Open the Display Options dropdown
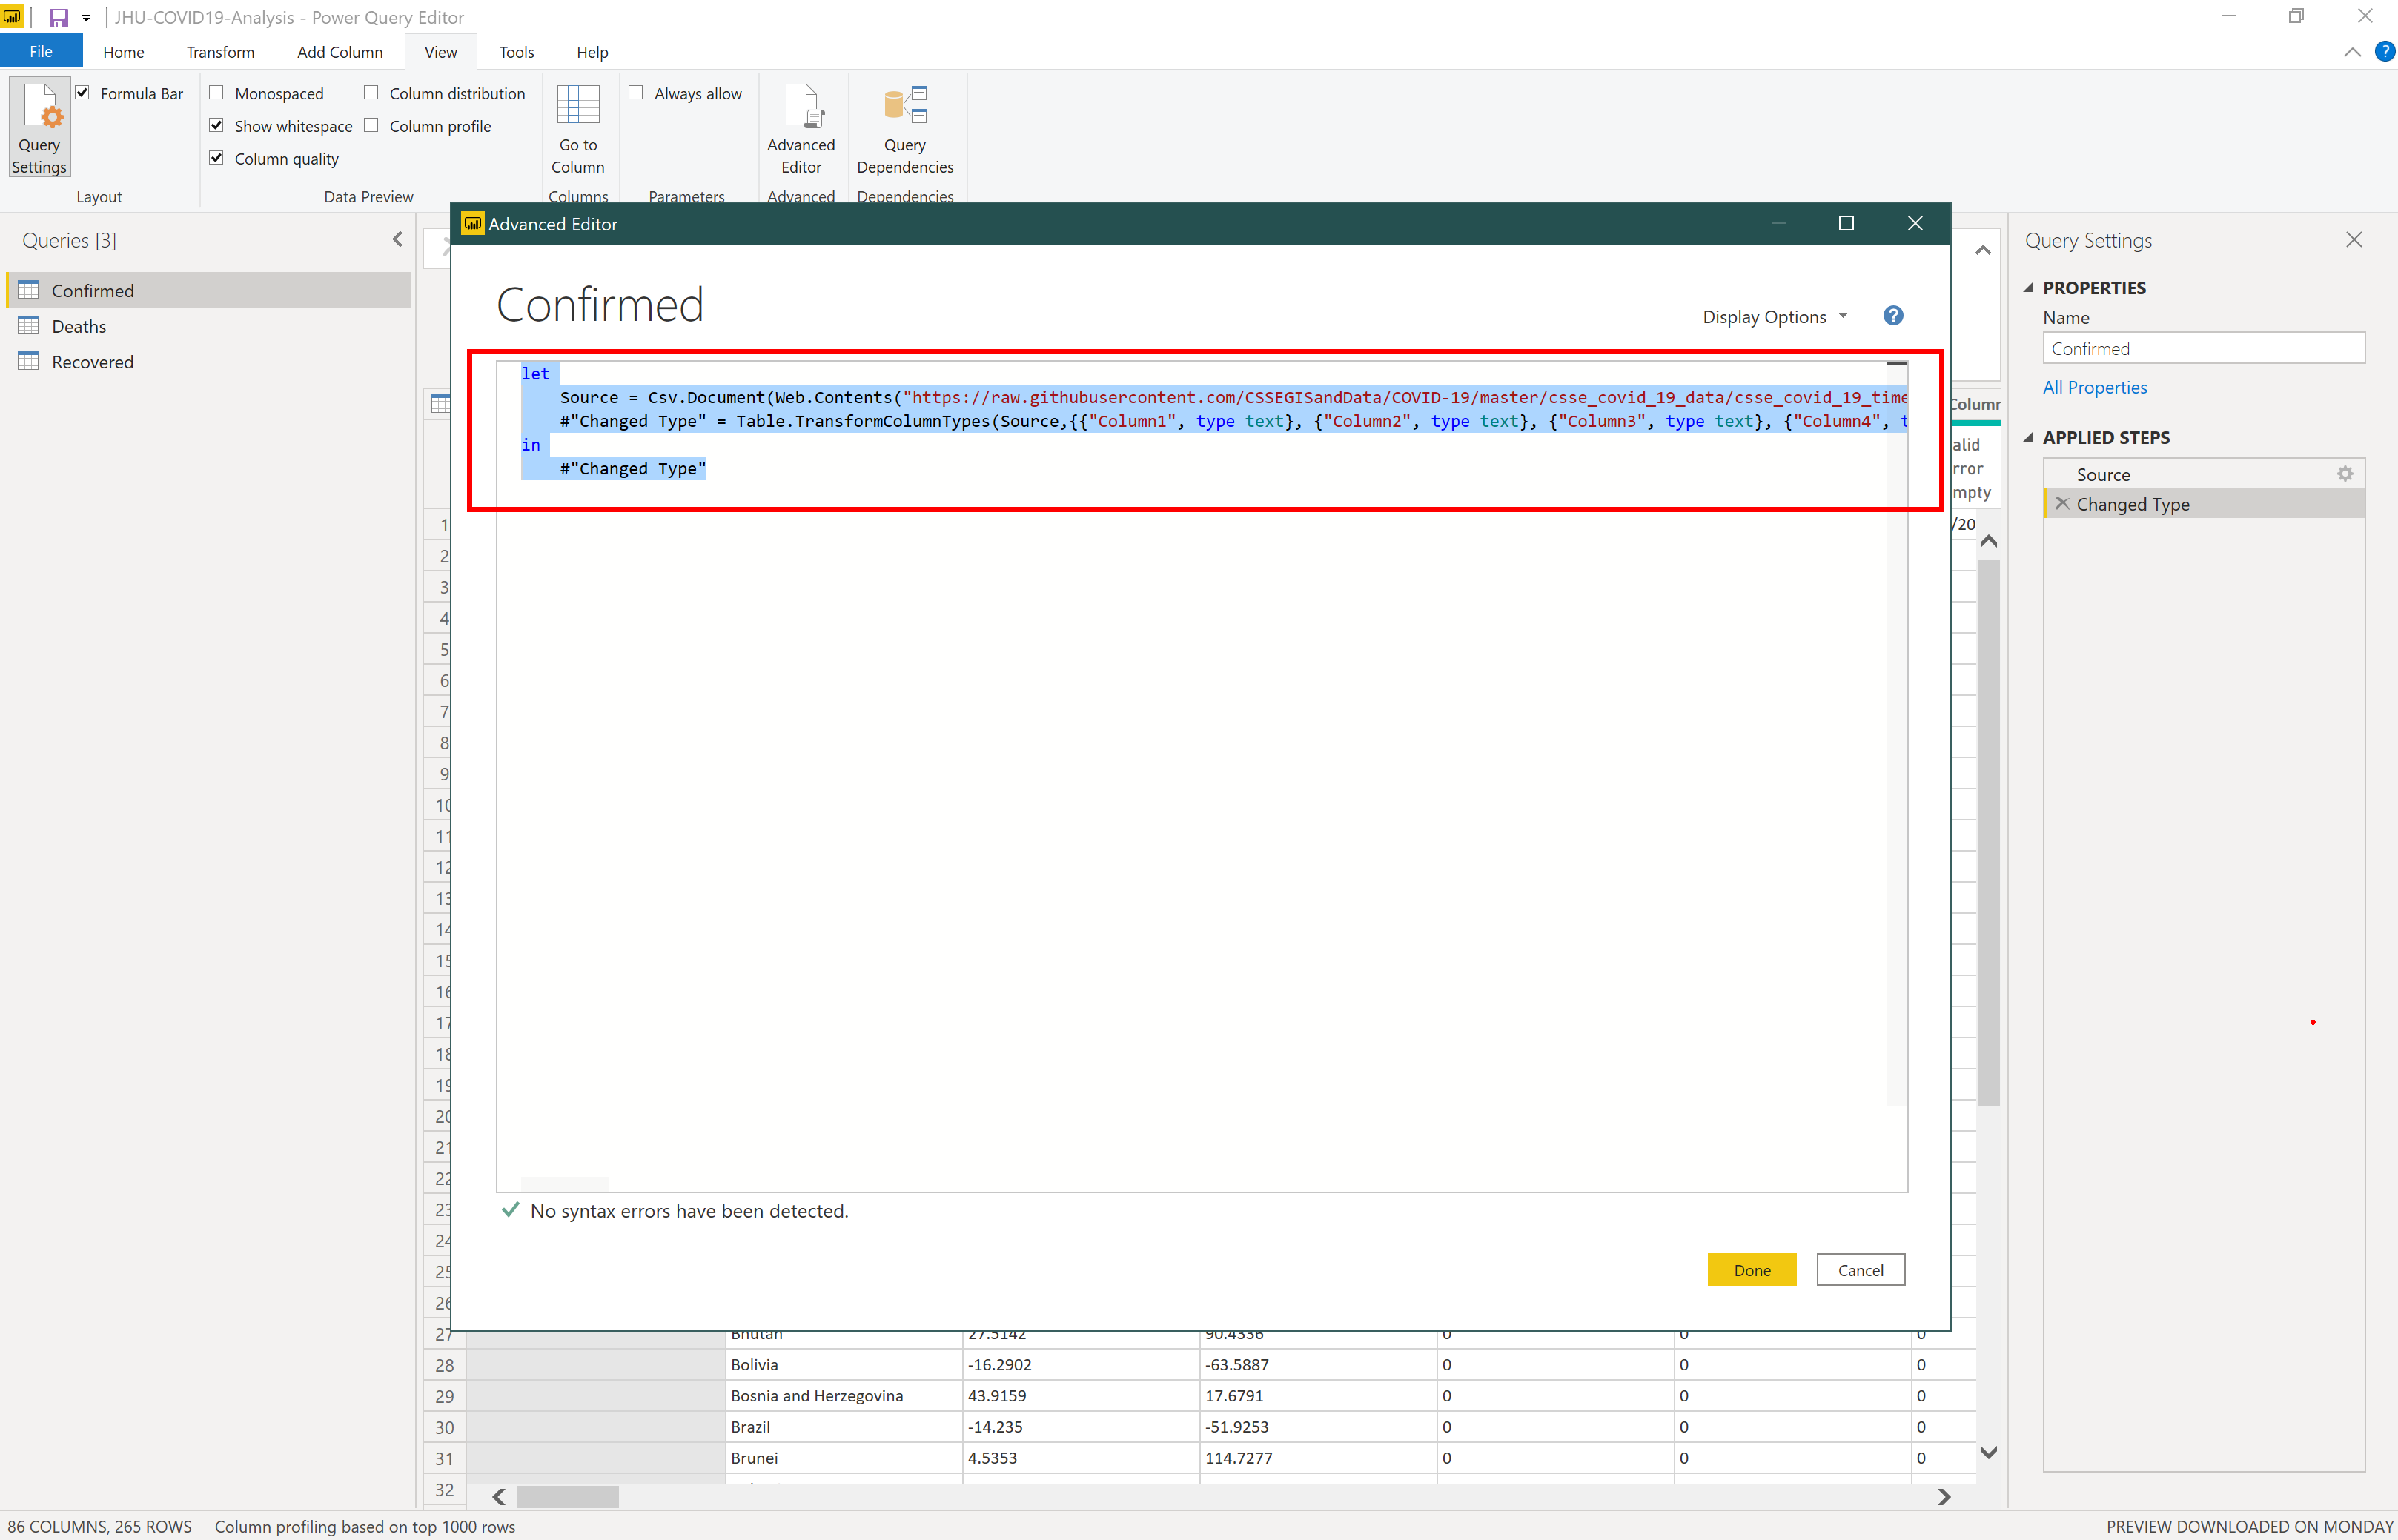This screenshot has width=2398, height=1540. [1774, 317]
